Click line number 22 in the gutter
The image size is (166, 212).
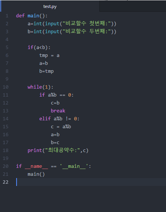pyautogui.click(x=6, y=182)
